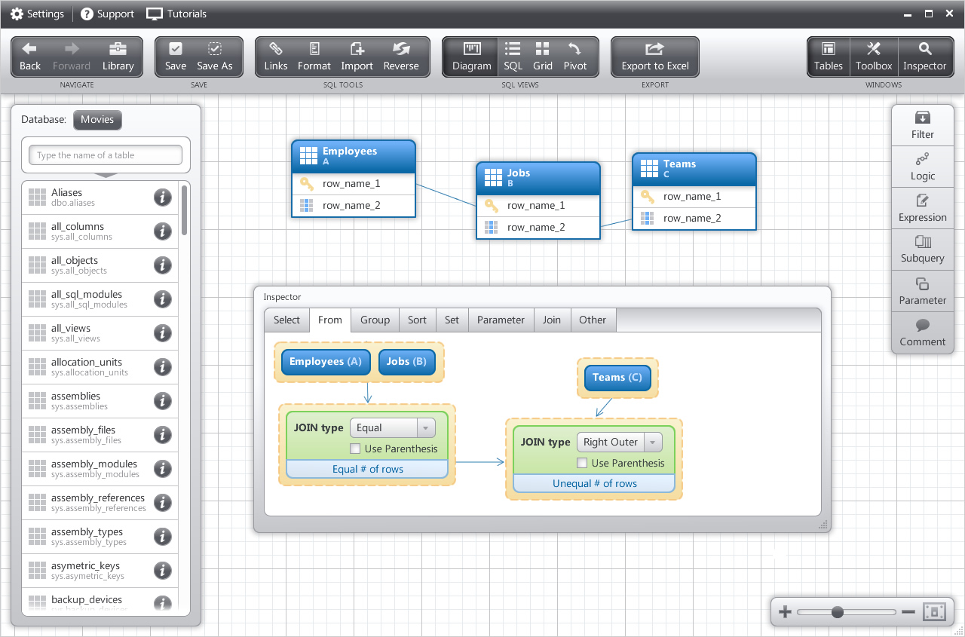The height and width of the screenshot is (637, 965).
Task: Switch to the Group tab in the Inspector
Action: (x=375, y=320)
